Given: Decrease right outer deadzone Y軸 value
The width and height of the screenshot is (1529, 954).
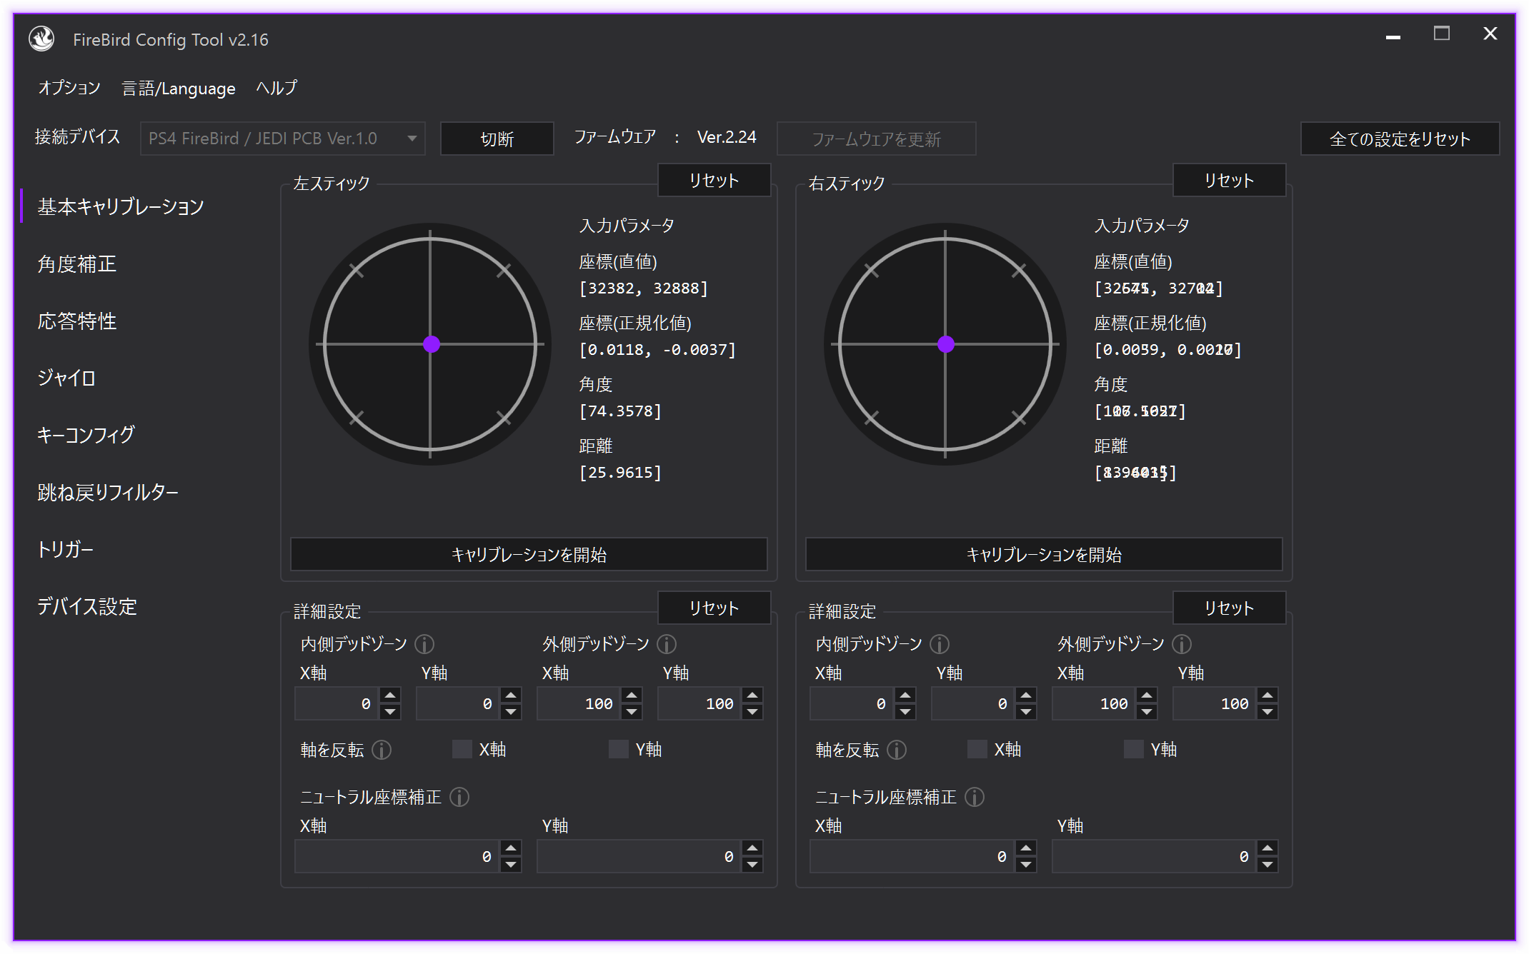Looking at the screenshot, I should [1267, 712].
